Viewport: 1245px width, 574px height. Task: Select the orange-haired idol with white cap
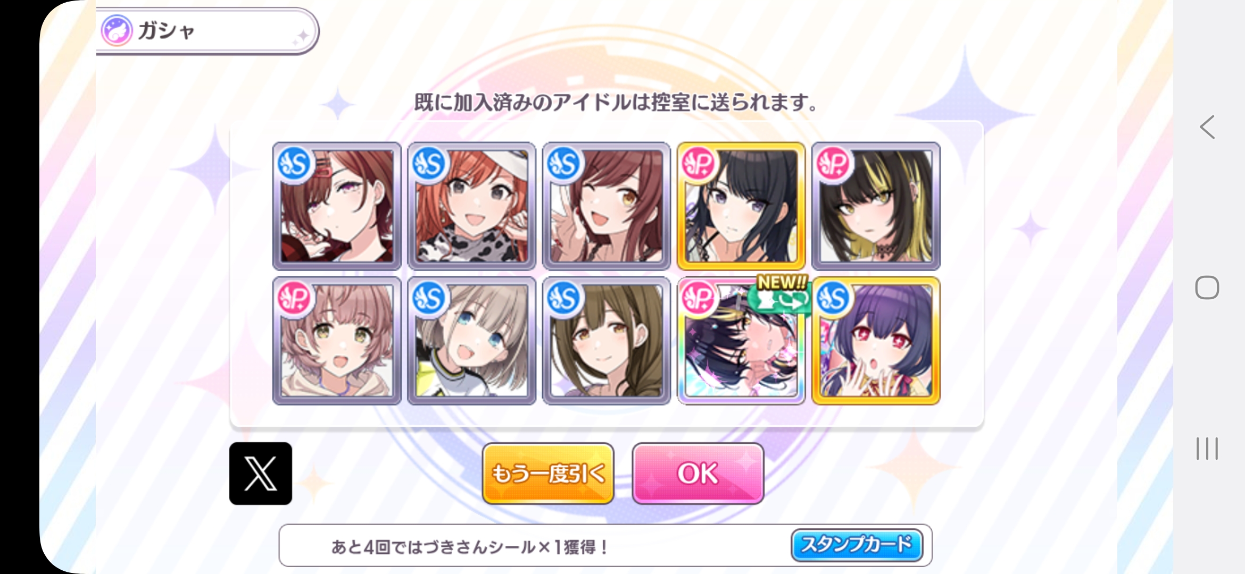click(471, 206)
